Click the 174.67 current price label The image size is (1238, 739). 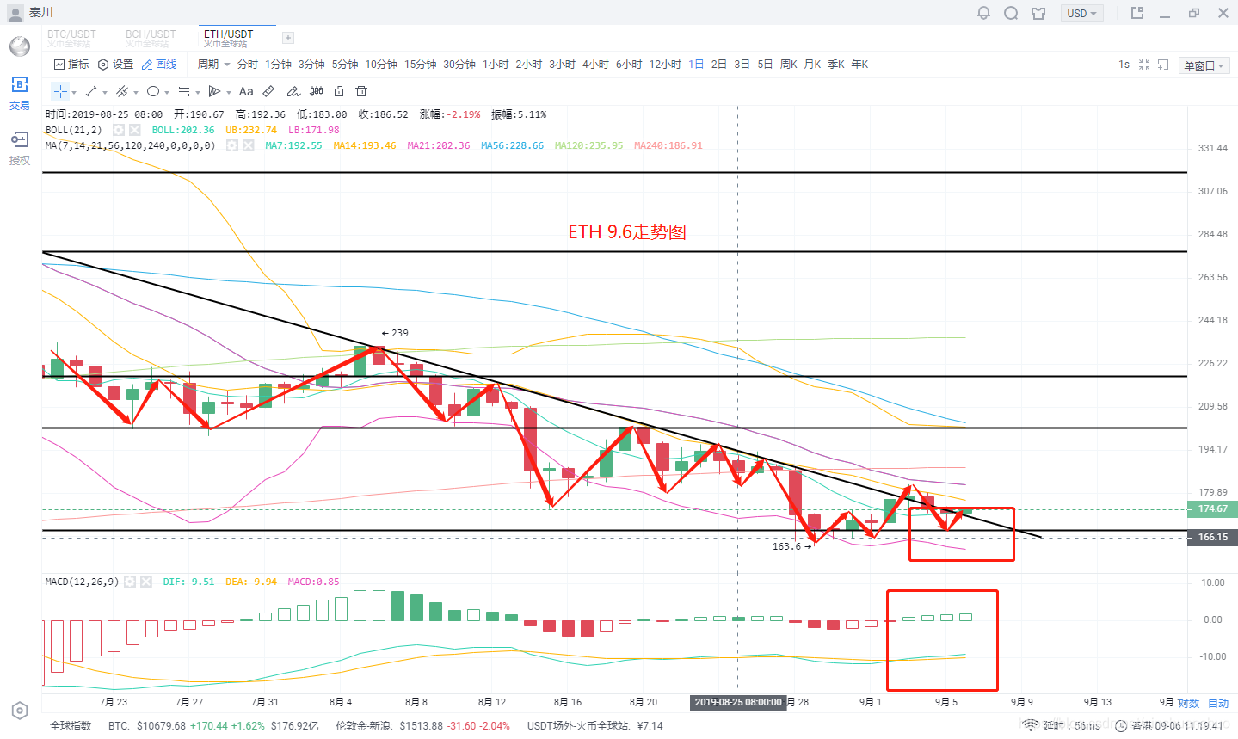tap(1213, 509)
